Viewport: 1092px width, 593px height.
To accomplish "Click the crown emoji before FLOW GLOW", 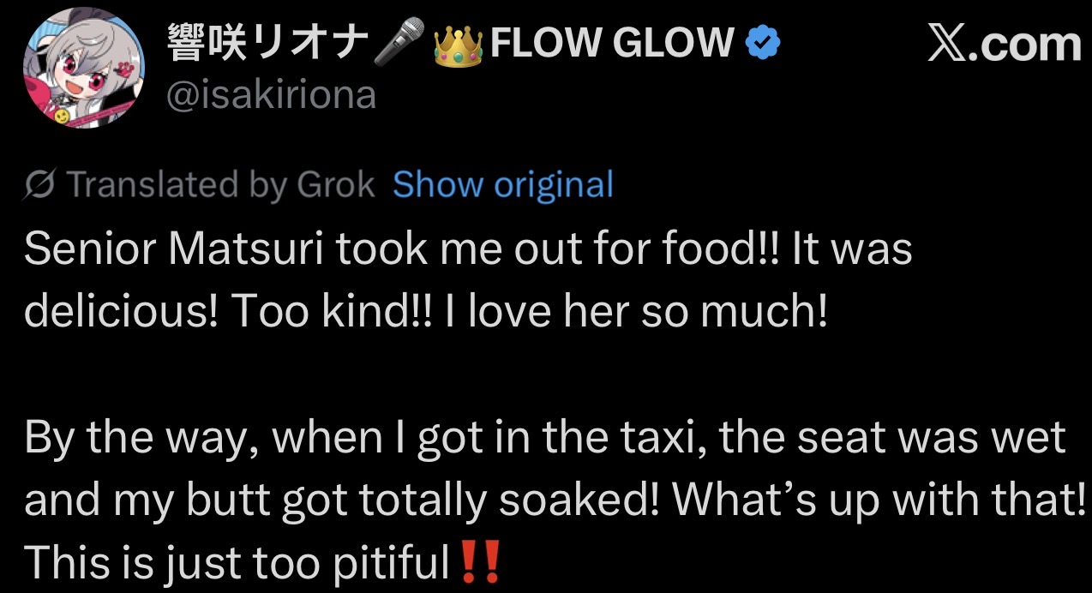I will (x=458, y=45).
